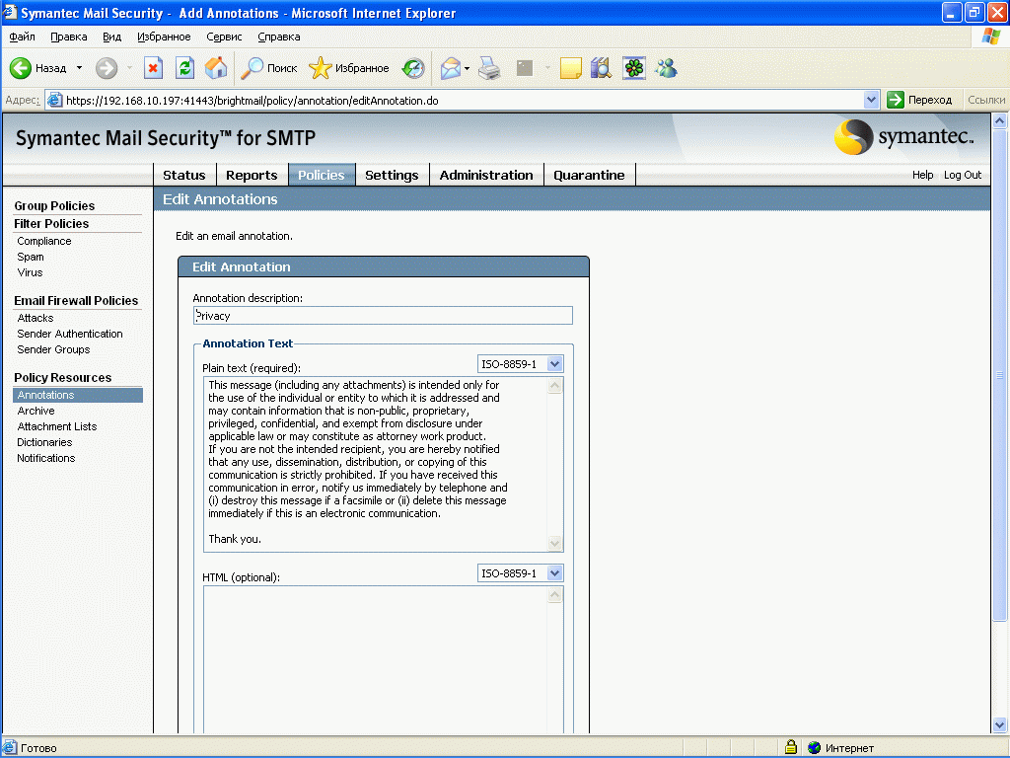Click the page icon in address bar
The image size is (1010, 758).
click(55, 101)
